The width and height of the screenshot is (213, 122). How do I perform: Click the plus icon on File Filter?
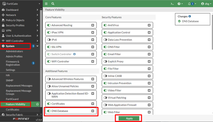pyautogui.click(x=149, y=69)
